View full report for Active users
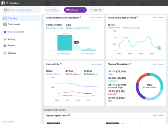This screenshot has height=124, width=168. pos(158,18)
